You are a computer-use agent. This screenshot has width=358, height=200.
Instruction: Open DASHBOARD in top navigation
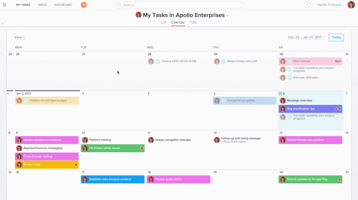pyautogui.click(x=63, y=5)
